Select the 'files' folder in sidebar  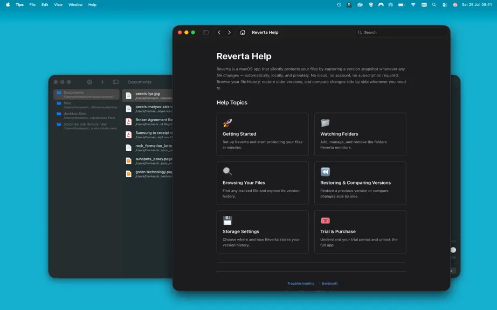(x=86, y=105)
